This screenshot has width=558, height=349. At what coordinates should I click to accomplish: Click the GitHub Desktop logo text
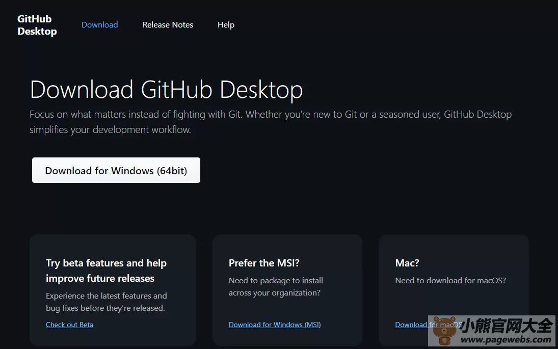click(37, 25)
